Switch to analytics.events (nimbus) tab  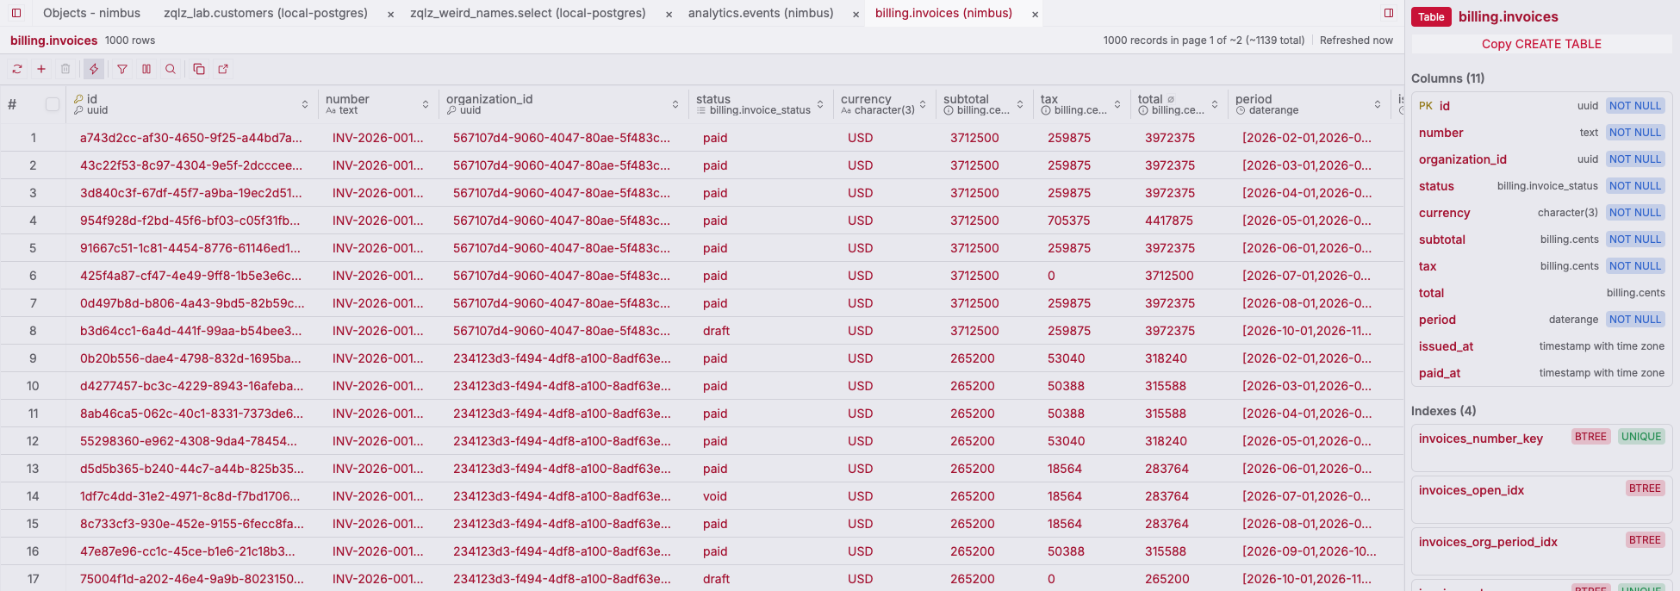coord(761,13)
